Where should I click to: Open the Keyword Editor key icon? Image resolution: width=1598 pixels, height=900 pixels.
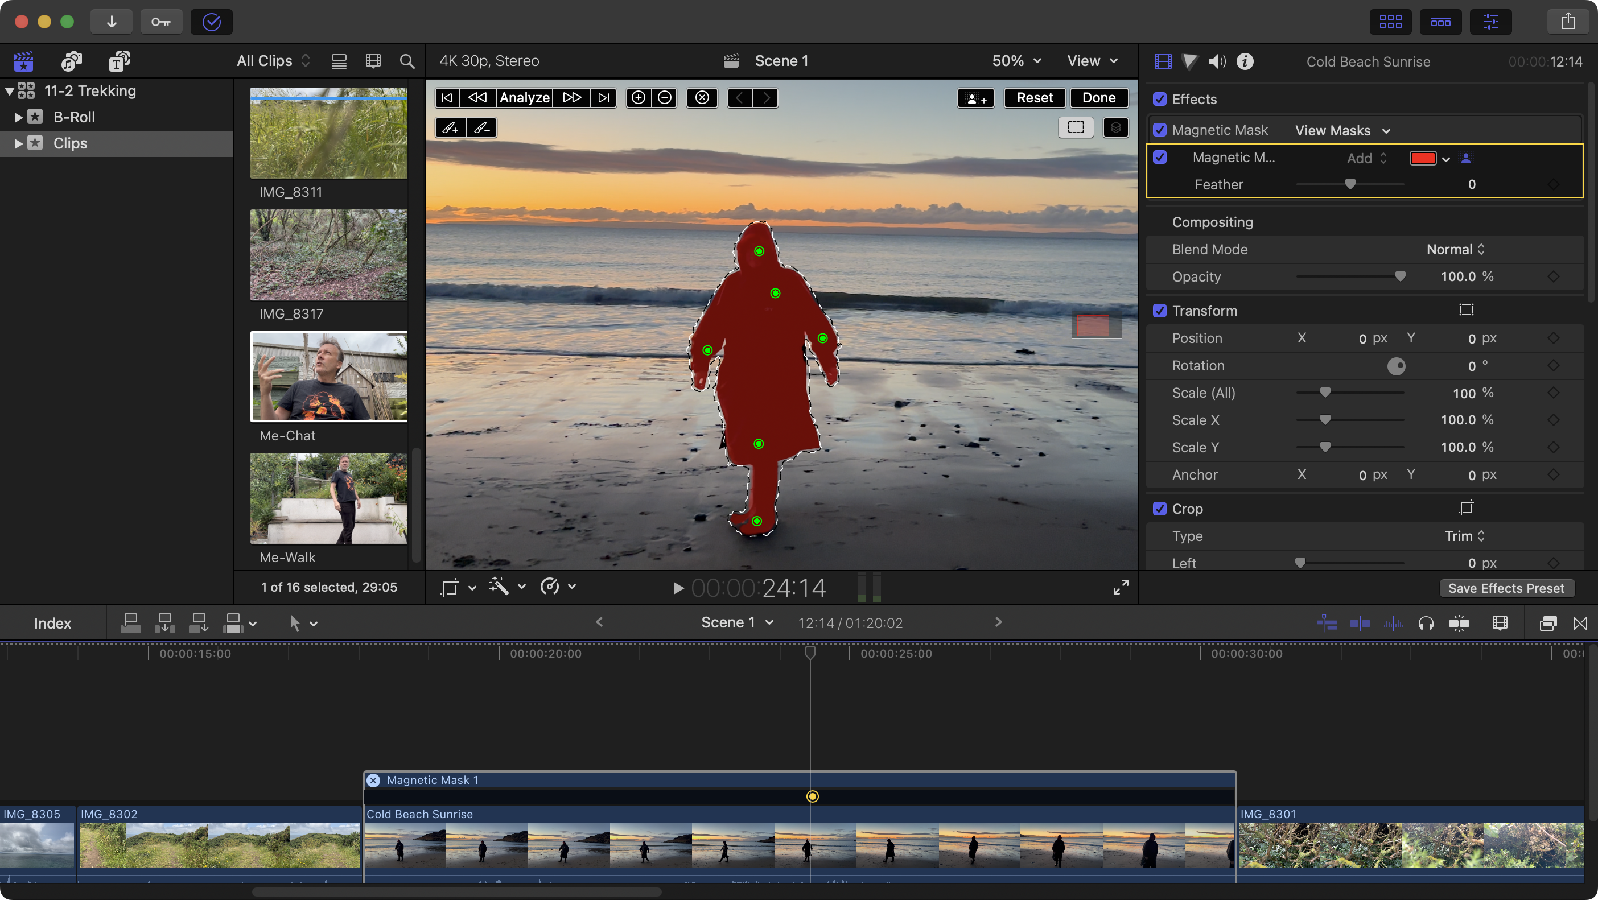[x=160, y=22]
